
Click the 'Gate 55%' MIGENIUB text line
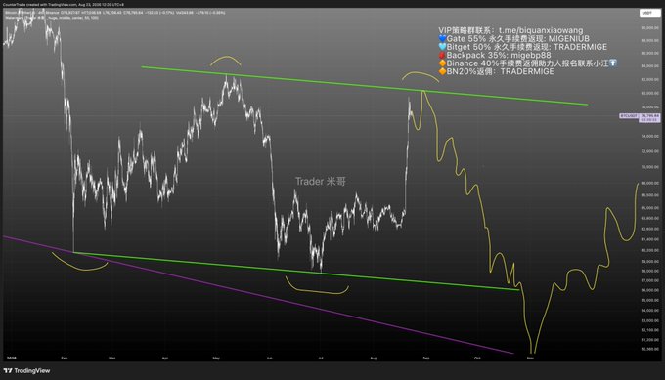point(518,38)
